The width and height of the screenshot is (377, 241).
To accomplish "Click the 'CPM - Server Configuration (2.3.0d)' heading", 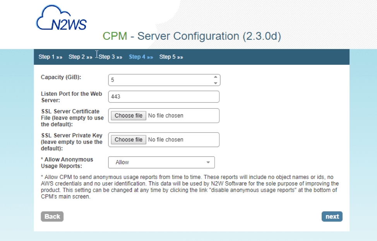I will [192, 36].
